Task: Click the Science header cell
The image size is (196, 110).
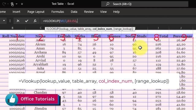Action: (x=111, y=36)
